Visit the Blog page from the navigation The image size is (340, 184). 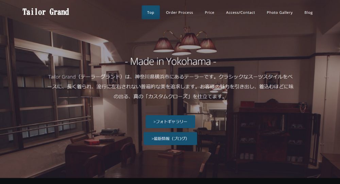[308, 12]
